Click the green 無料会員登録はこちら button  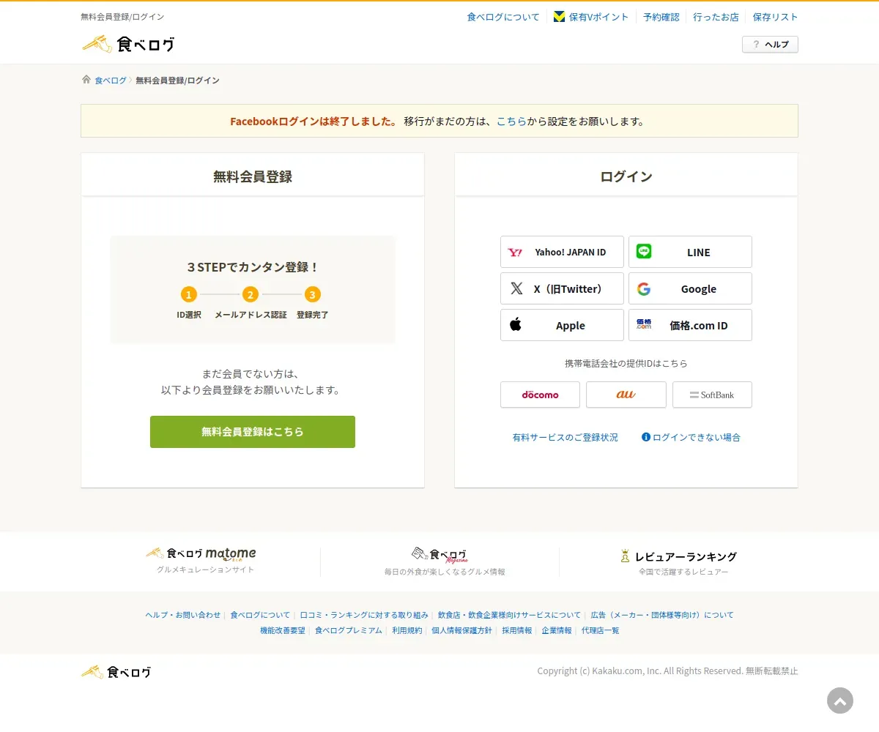pyautogui.click(x=253, y=432)
